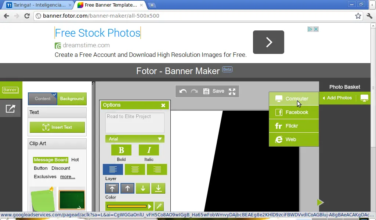Undo the last action in the toolbar

[183, 91]
